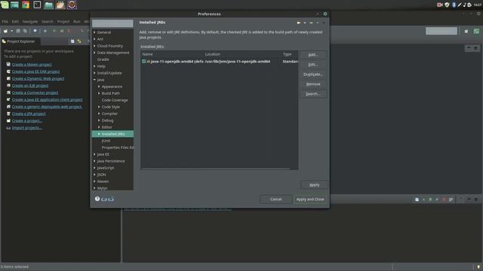Open the Java EE perspective icon
The width and height of the screenshot is (483, 271).
[476, 31]
